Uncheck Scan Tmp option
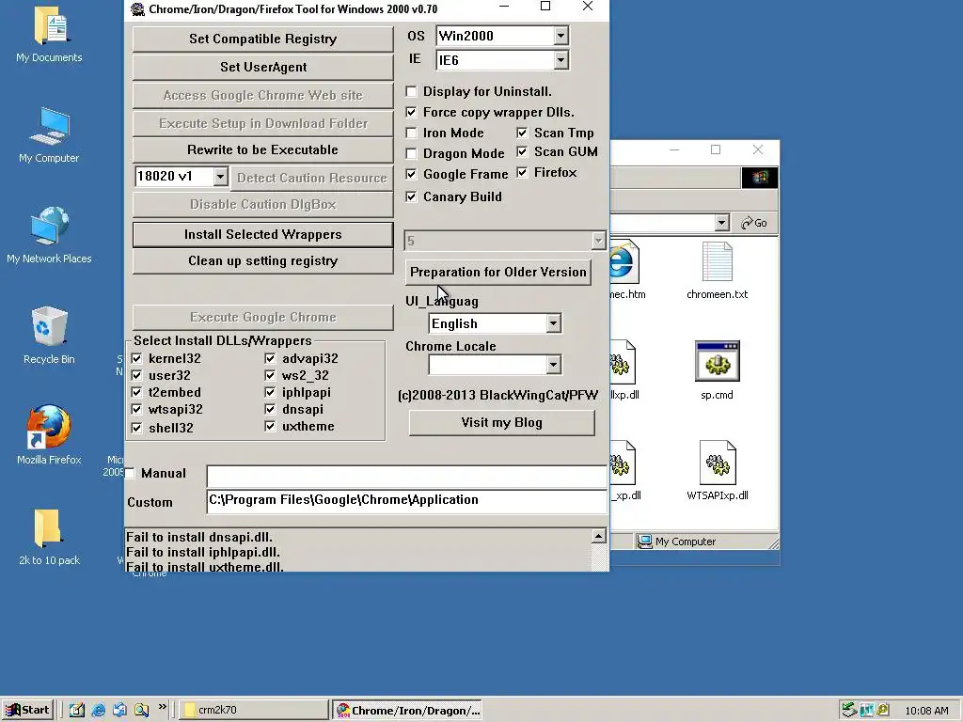 click(522, 133)
